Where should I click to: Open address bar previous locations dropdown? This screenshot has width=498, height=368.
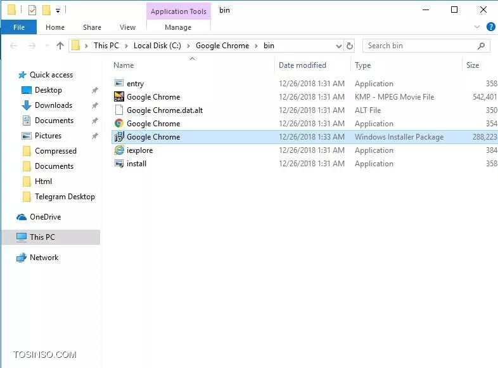338,46
